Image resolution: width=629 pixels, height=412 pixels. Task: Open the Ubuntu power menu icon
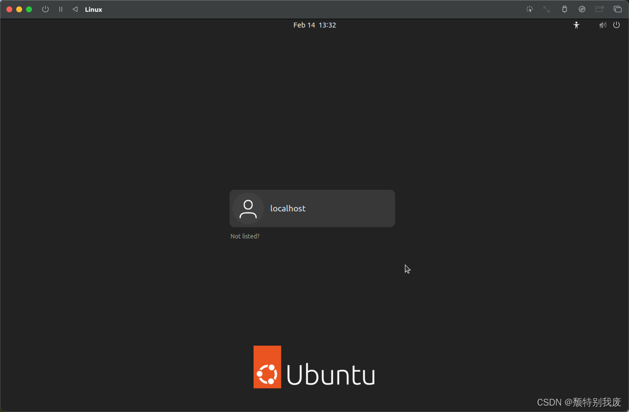click(x=617, y=25)
